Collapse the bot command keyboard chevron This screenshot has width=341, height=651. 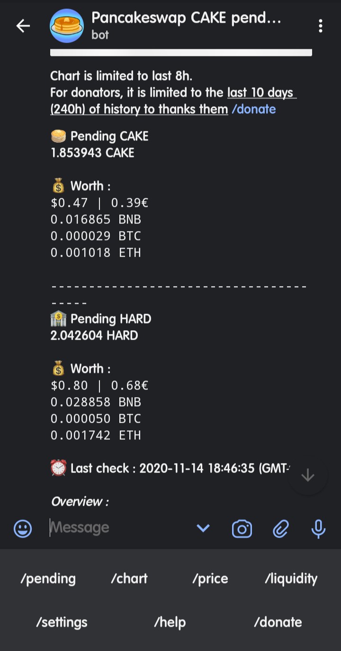(x=203, y=528)
